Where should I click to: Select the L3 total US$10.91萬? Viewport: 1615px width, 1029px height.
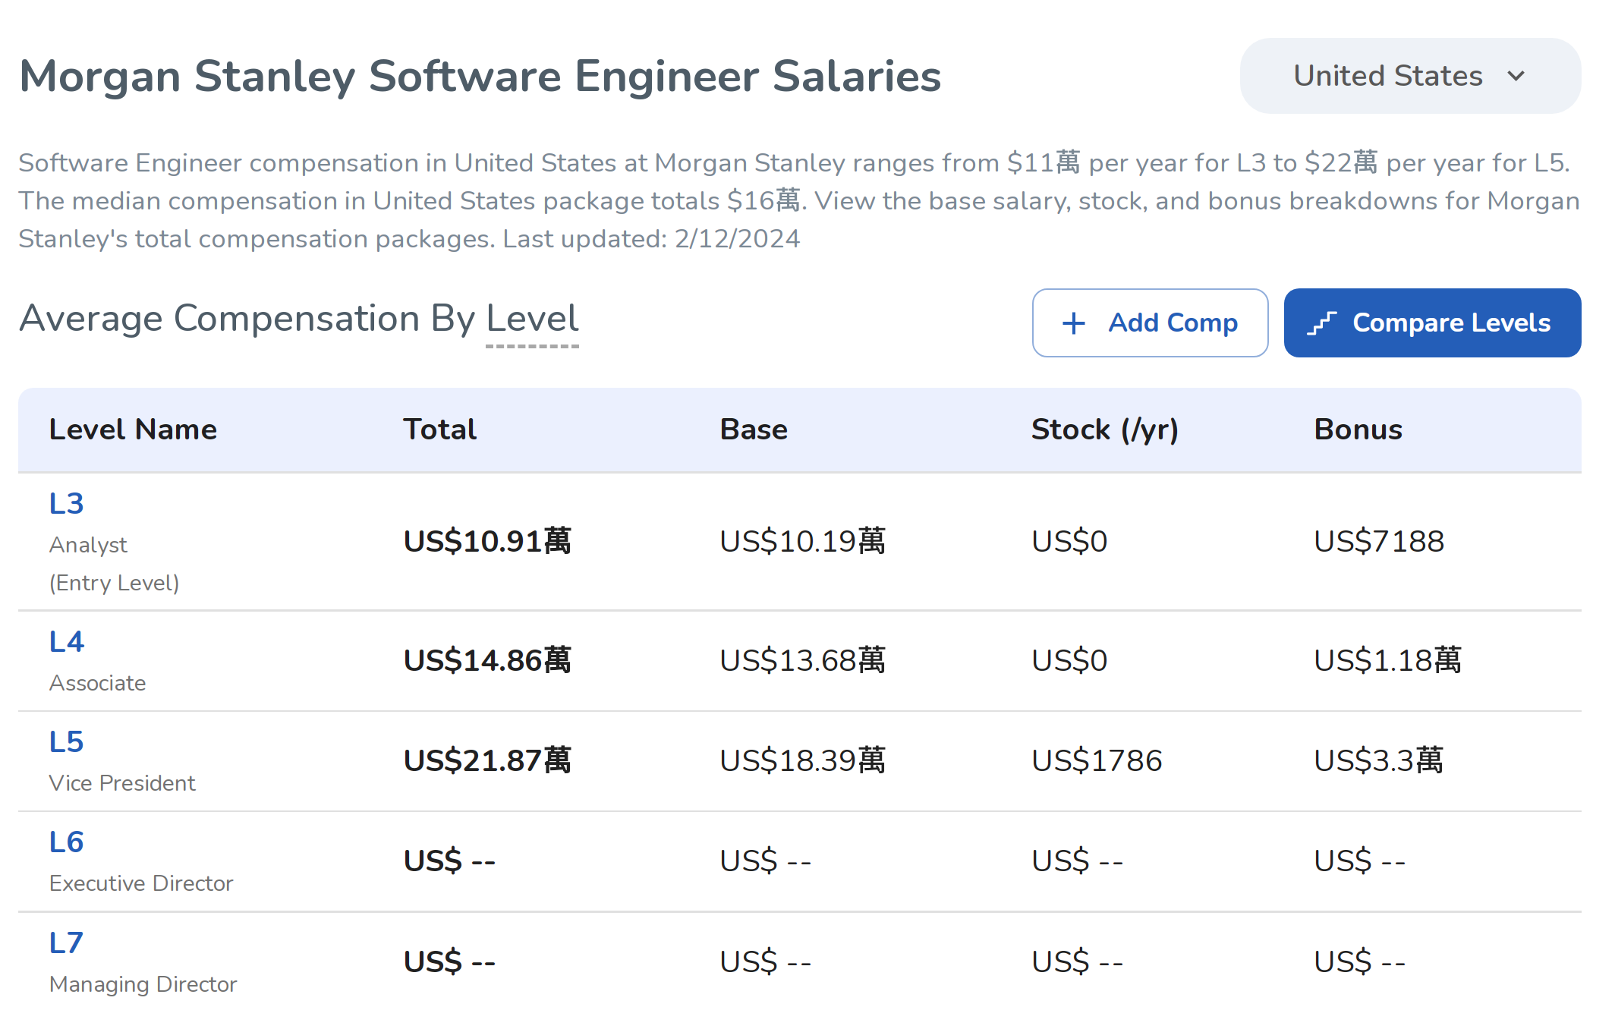coord(487,541)
